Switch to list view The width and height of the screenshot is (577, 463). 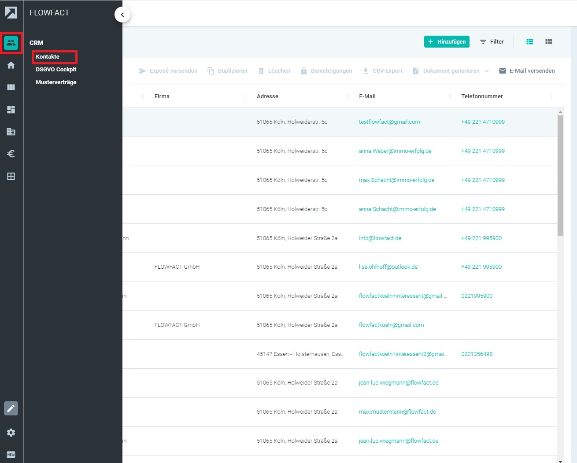[x=530, y=41]
